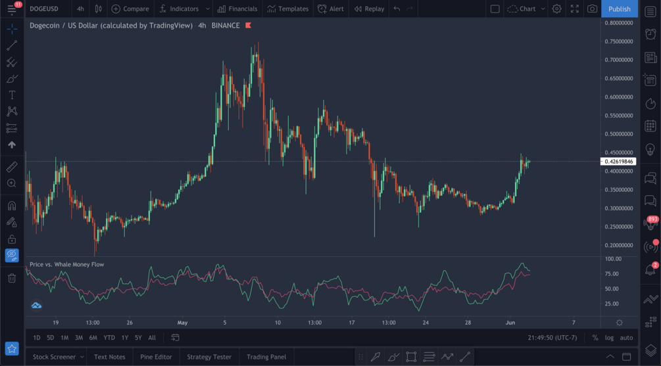The height and width of the screenshot is (366, 661).
Task: Toggle auto scale mode
Action: (626, 337)
